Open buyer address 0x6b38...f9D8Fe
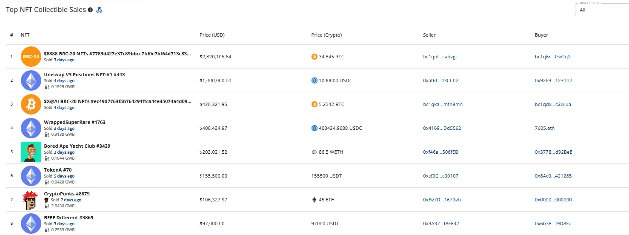Screen dimensions: 629x235 click(x=553, y=224)
